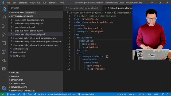171x96 pixels.
Task: Open the Extensions view icon
Action: pyautogui.click(x=4, y=51)
